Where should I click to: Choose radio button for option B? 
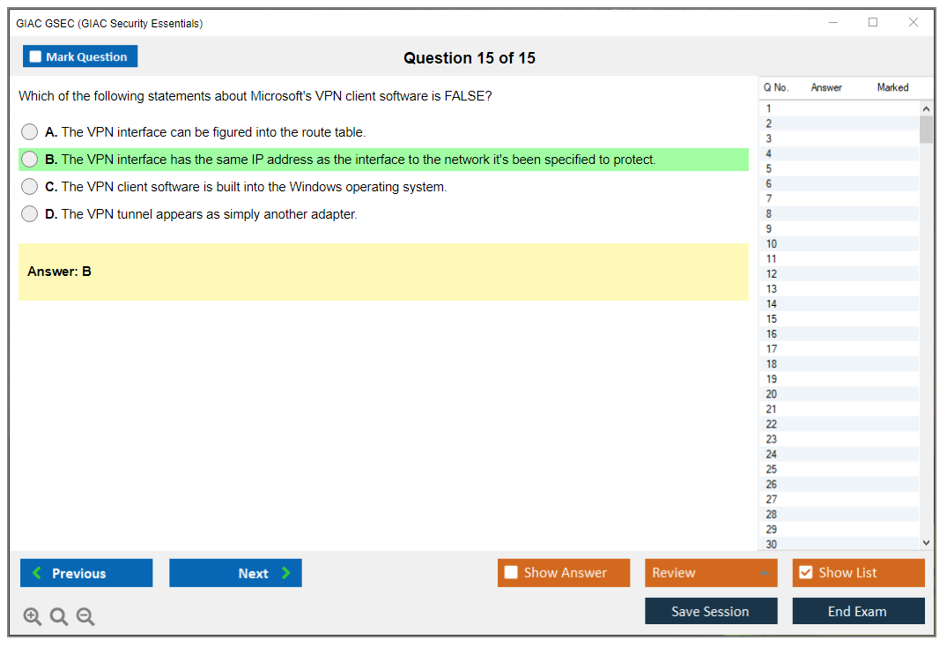coord(30,160)
